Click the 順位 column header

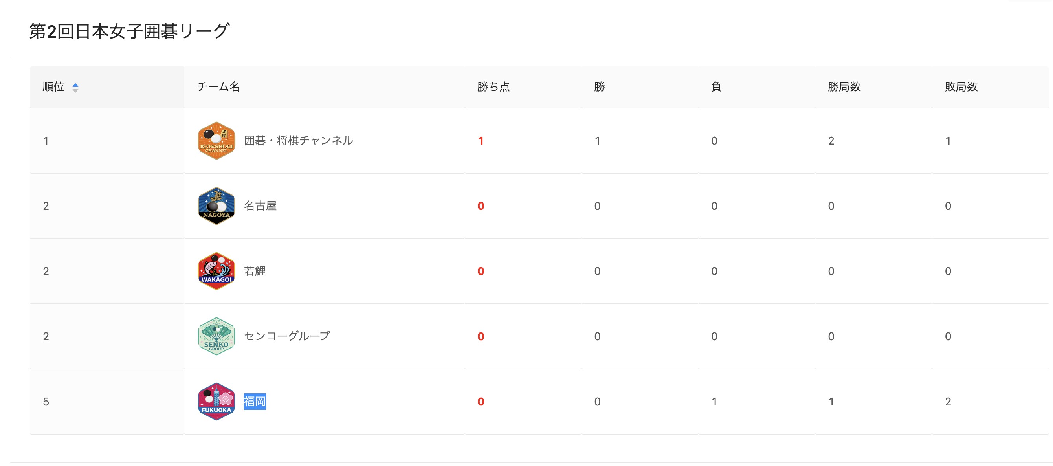[53, 87]
